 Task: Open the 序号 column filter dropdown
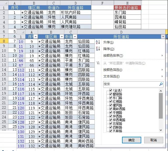coord(36,37)
